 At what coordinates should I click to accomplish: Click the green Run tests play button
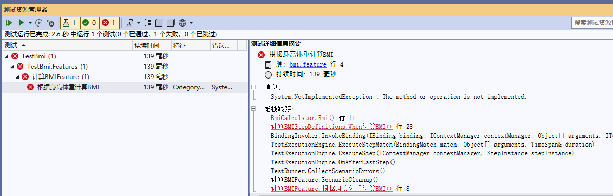click(21, 23)
